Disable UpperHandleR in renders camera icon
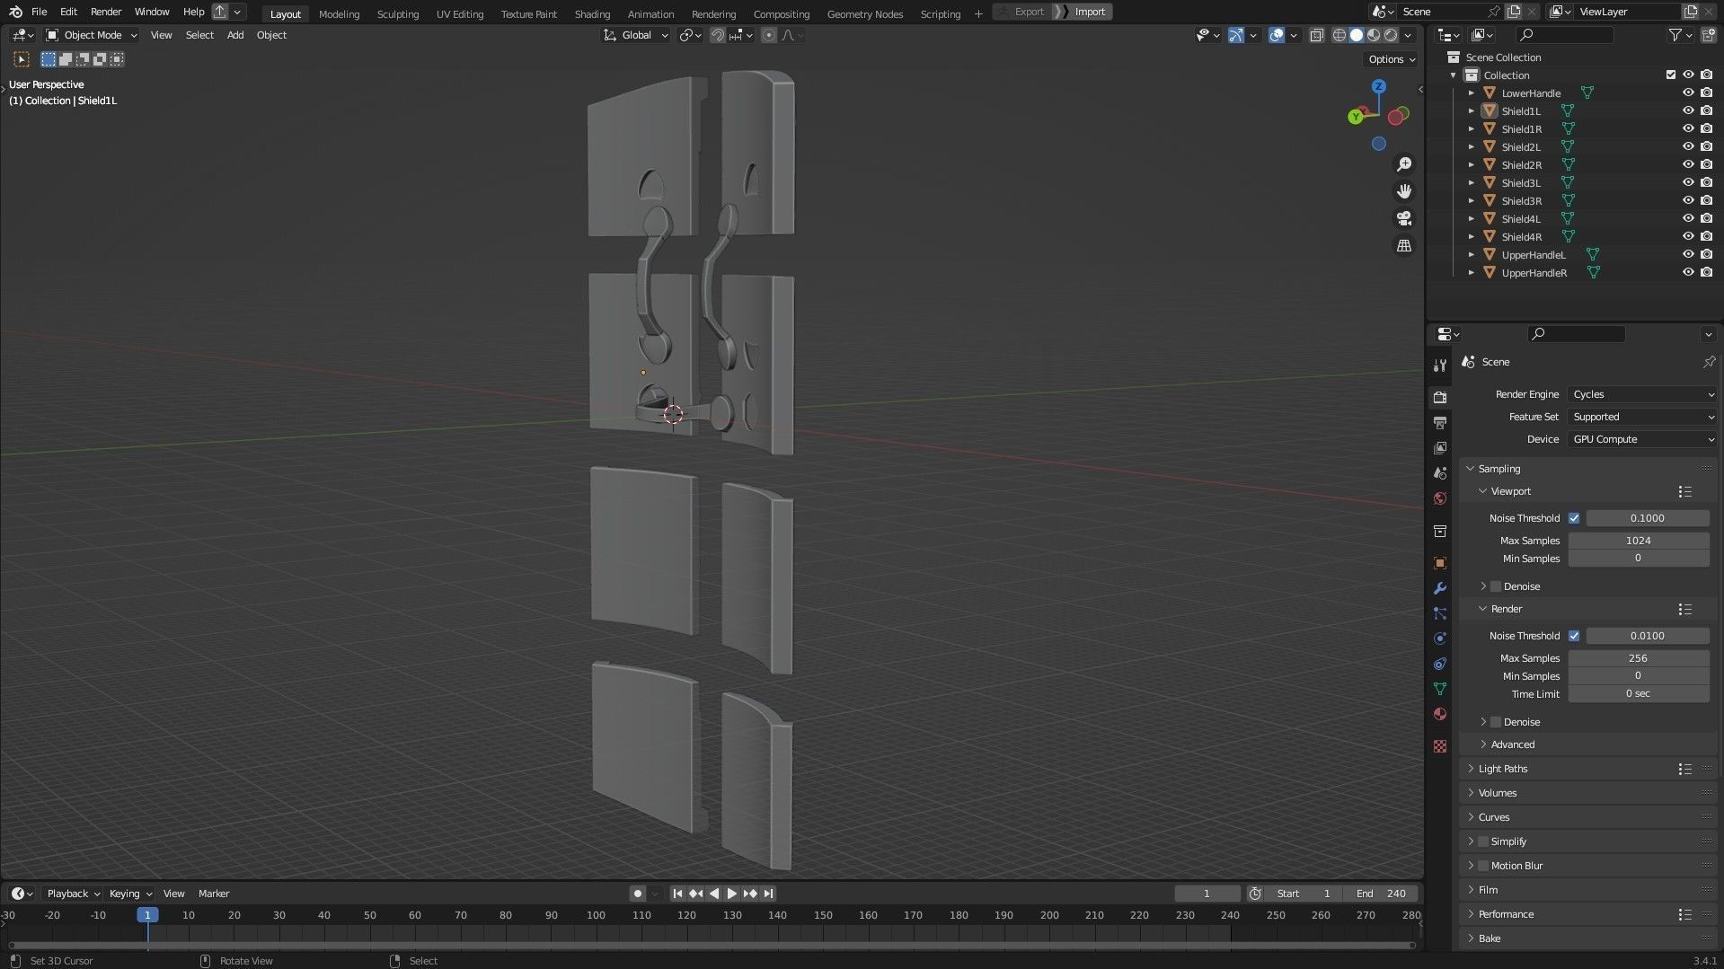The image size is (1724, 969). (1707, 272)
